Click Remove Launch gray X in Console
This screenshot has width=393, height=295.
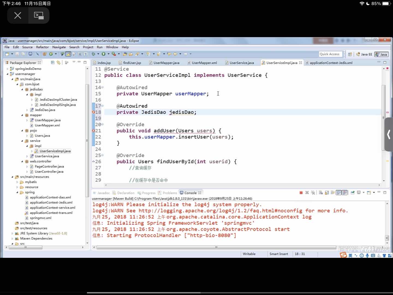[x=307, y=193]
